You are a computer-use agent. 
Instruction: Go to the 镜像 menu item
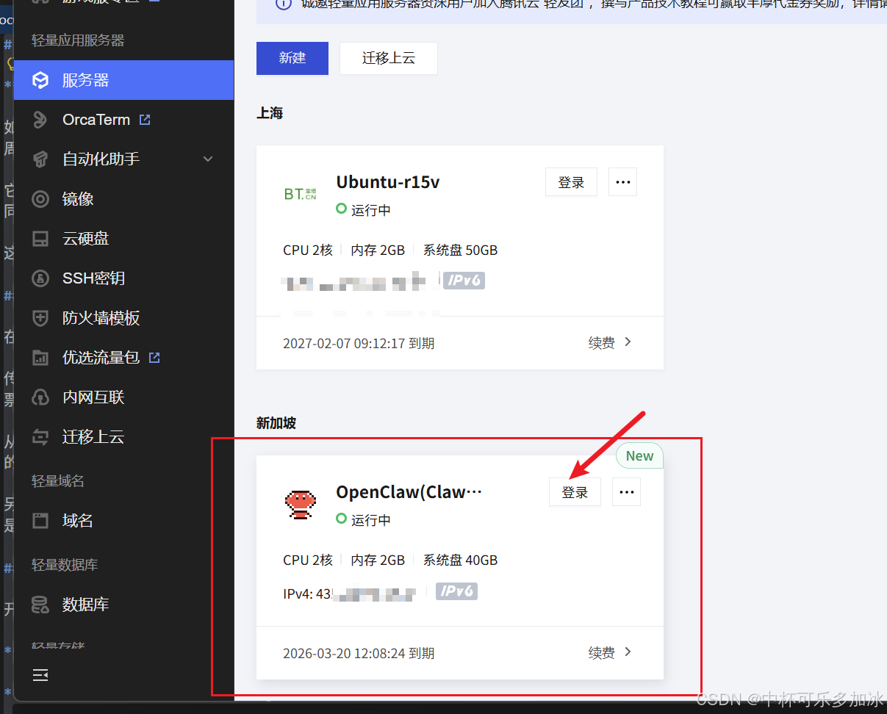coord(123,199)
